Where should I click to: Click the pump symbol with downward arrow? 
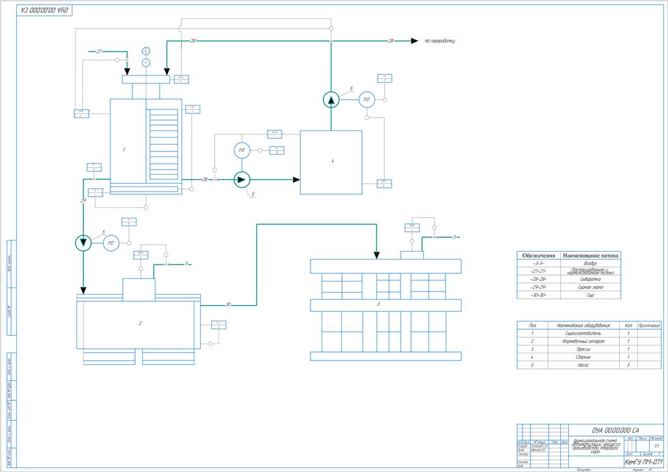(x=83, y=243)
